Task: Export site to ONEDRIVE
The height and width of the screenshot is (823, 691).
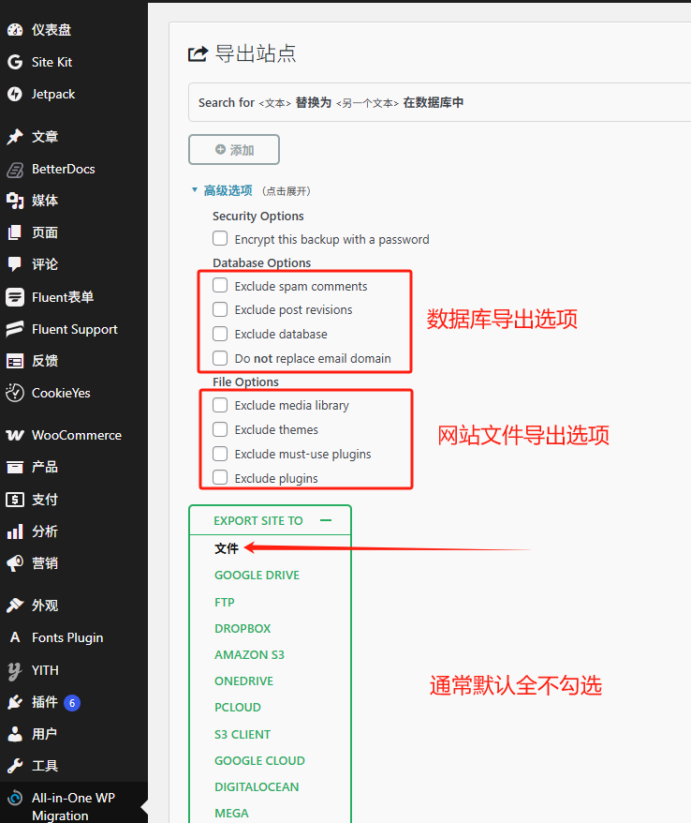Action: [243, 681]
